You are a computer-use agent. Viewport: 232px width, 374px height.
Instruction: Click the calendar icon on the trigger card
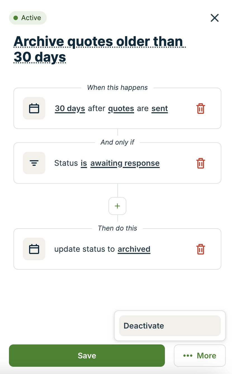34,108
